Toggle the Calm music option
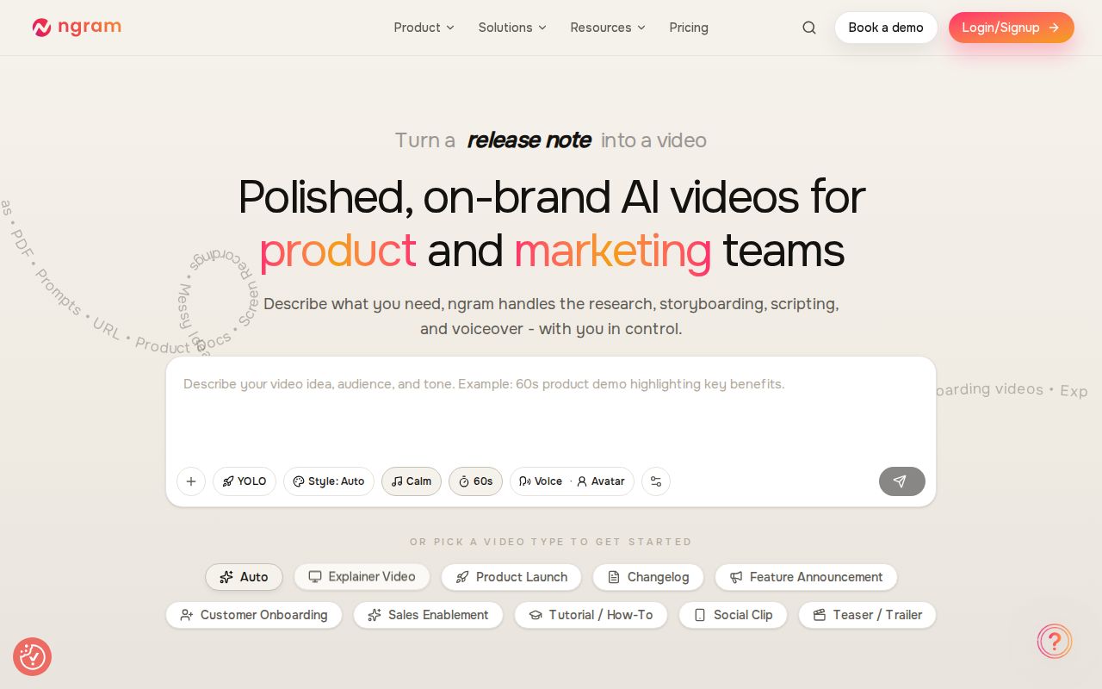The height and width of the screenshot is (689, 1102). pos(412,481)
